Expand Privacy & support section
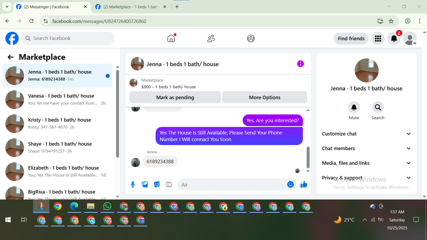Image resolution: width=427 pixels, height=240 pixels. click(x=366, y=178)
